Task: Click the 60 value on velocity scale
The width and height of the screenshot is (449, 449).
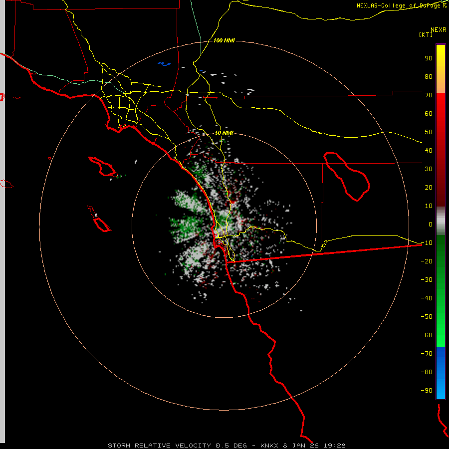Action: [x=429, y=113]
